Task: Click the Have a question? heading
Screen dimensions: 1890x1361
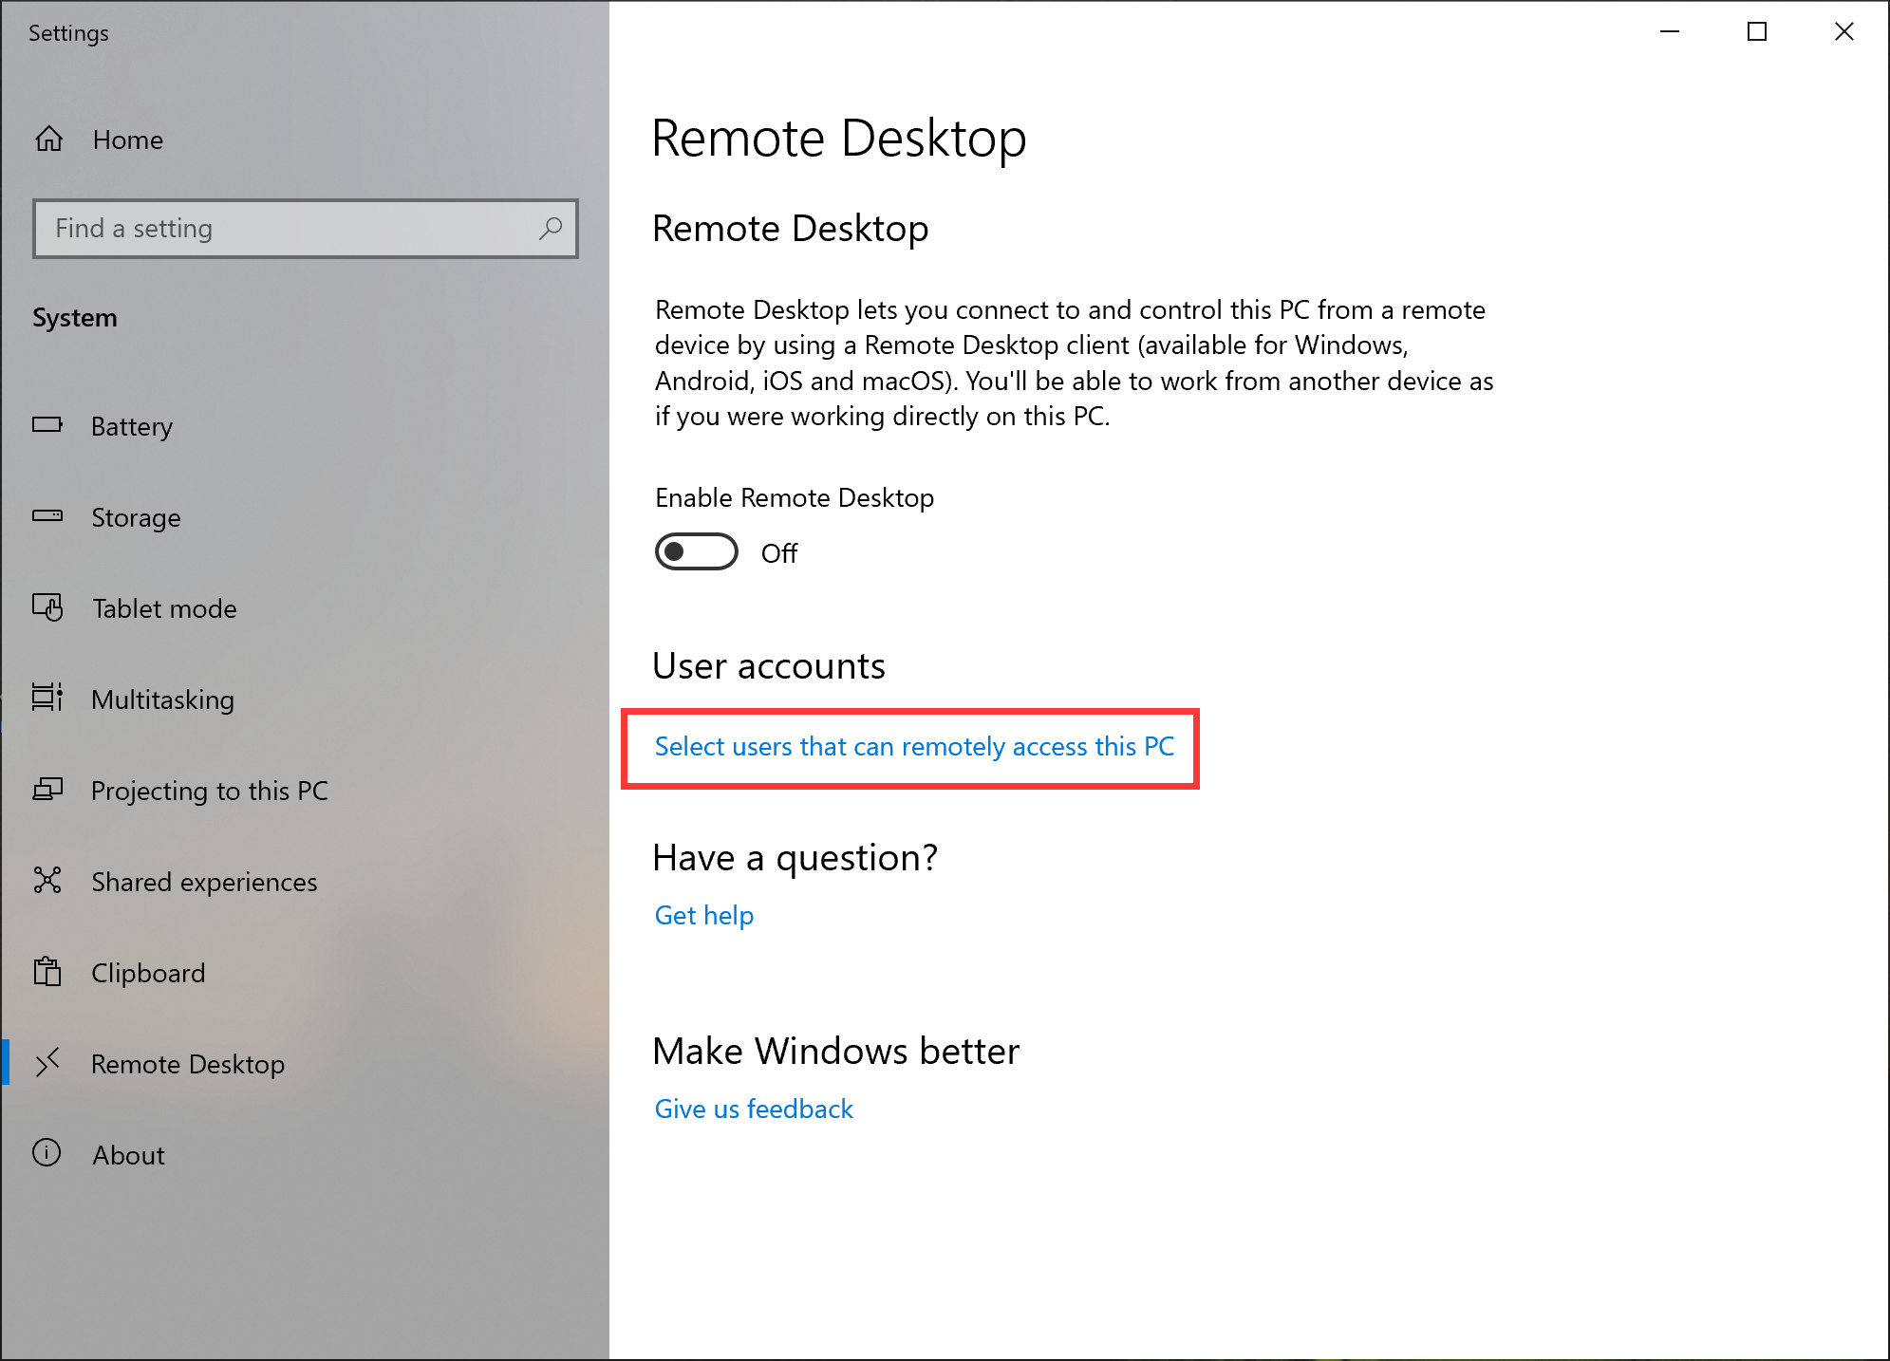Action: tap(795, 858)
